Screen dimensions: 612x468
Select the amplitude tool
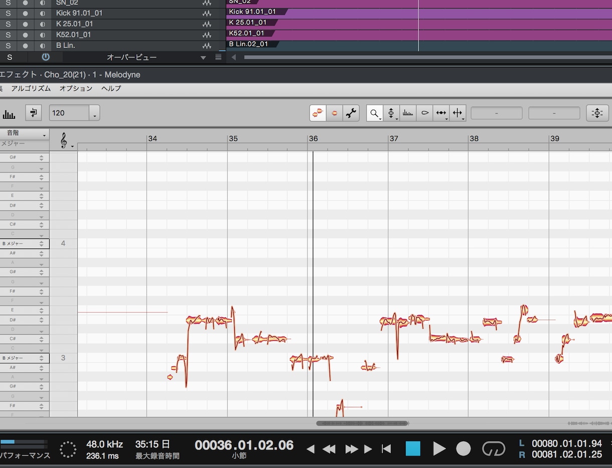[x=424, y=113]
